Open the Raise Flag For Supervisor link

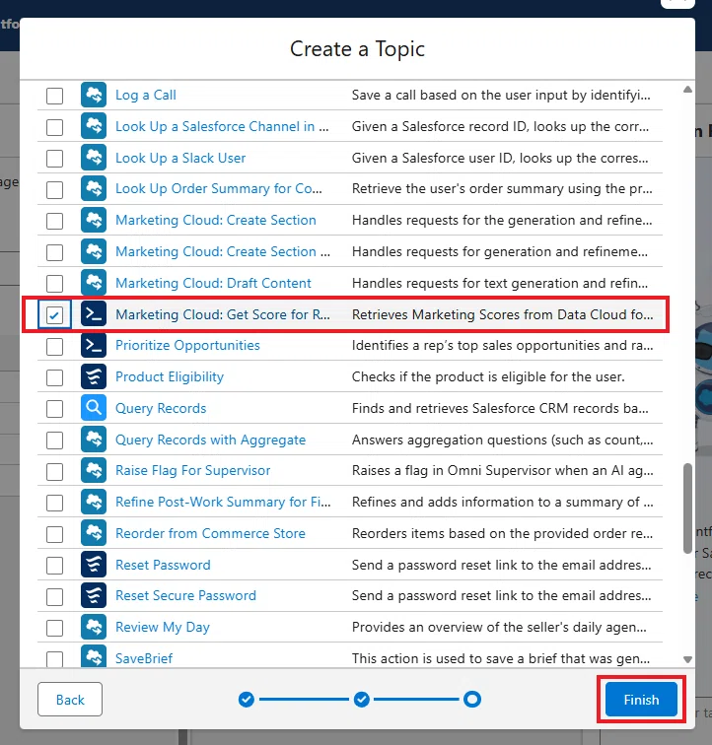(192, 470)
